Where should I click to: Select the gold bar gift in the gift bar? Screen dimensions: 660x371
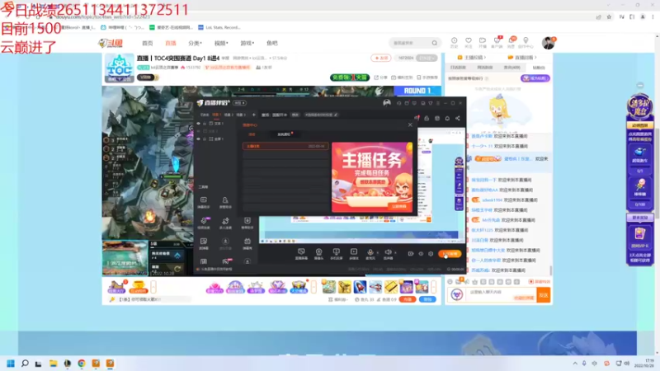click(x=390, y=287)
